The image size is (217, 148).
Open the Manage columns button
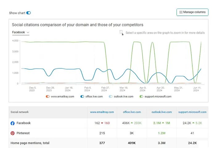pyautogui.click(x=192, y=12)
